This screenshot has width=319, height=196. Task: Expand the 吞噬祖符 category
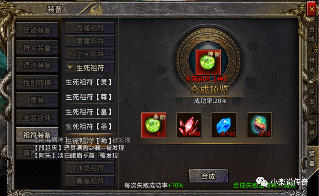pos(90,28)
